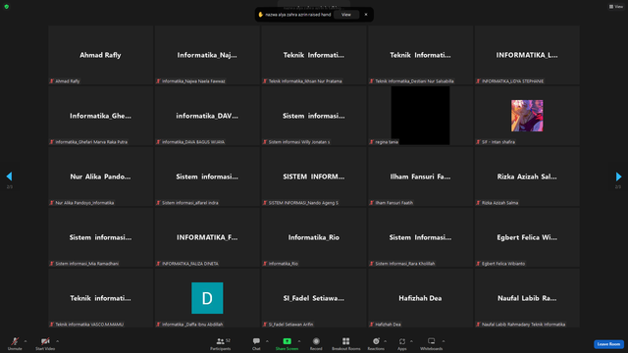Click name label 'SISTEM INFORMASI_Nando Ageng S'
Screen dimensions: 628x353
[303, 203]
